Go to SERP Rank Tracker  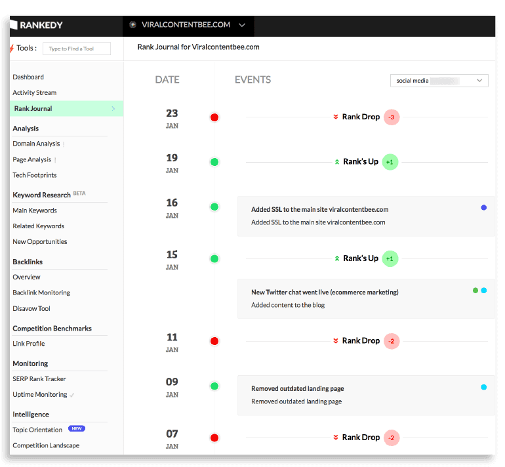pos(39,379)
